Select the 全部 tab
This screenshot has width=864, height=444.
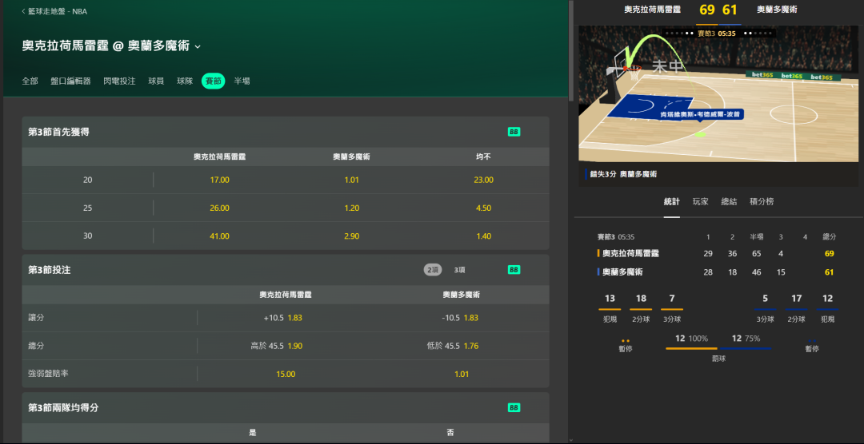(x=30, y=81)
